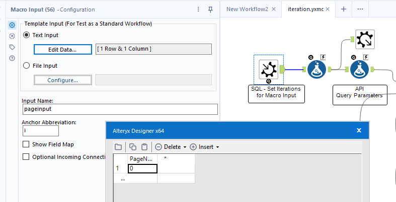Enable the Show Field Map checkbox

(26, 144)
